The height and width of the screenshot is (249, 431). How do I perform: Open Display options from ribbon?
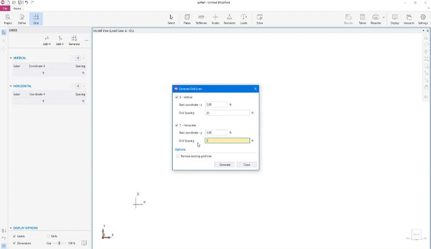pyautogui.click(x=395, y=19)
